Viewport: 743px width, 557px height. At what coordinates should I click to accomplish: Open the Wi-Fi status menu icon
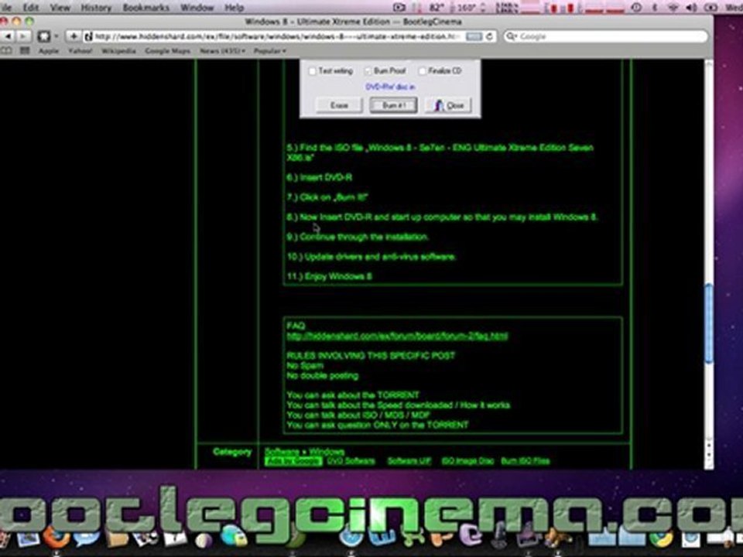(673, 8)
